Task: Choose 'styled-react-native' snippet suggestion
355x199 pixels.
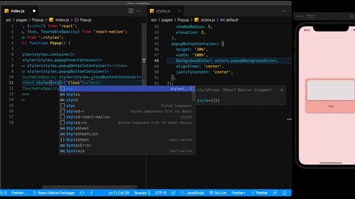Action: point(126,117)
